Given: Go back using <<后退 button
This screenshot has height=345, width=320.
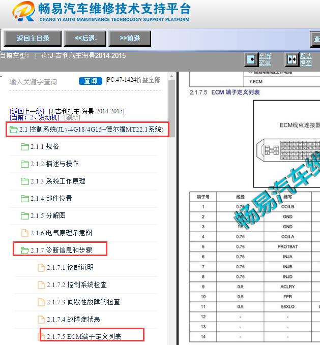Looking at the screenshot, I should [x=85, y=39].
